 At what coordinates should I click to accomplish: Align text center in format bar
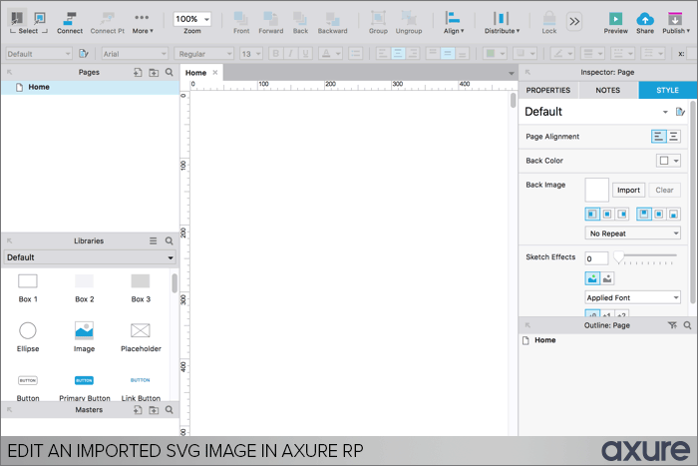coord(398,54)
